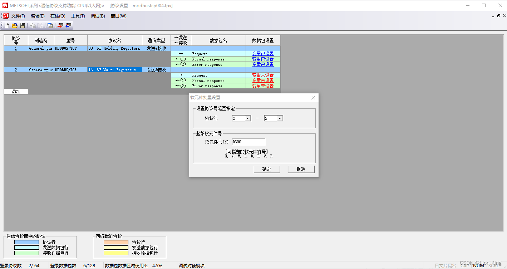Create a new protocol file
The image size is (507, 269).
pyautogui.click(x=6, y=25)
